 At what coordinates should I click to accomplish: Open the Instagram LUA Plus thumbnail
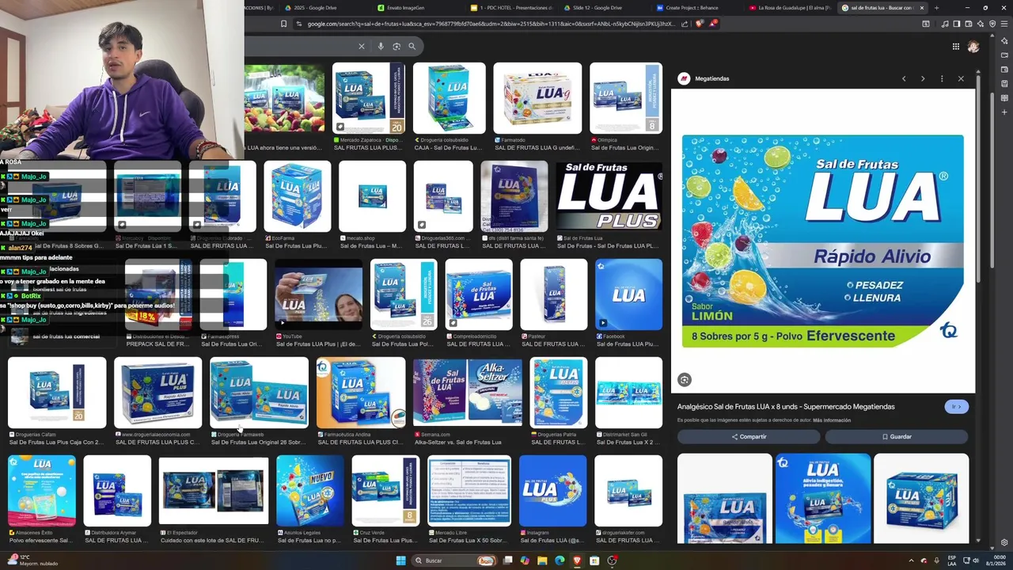pos(552,491)
